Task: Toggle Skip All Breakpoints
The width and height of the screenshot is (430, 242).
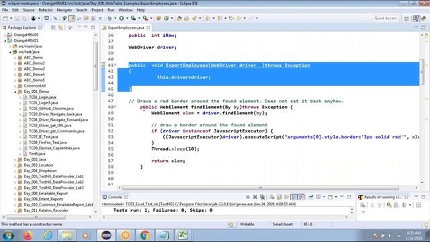Action: pyautogui.click(x=55, y=18)
